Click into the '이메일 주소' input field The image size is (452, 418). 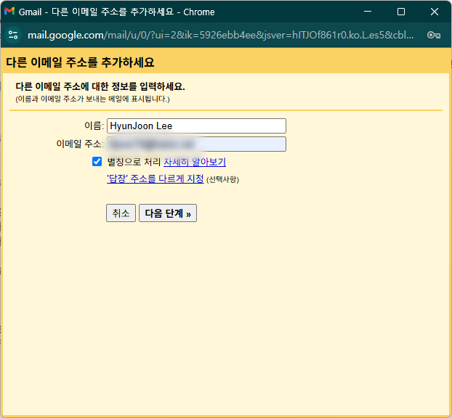click(x=196, y=144)
